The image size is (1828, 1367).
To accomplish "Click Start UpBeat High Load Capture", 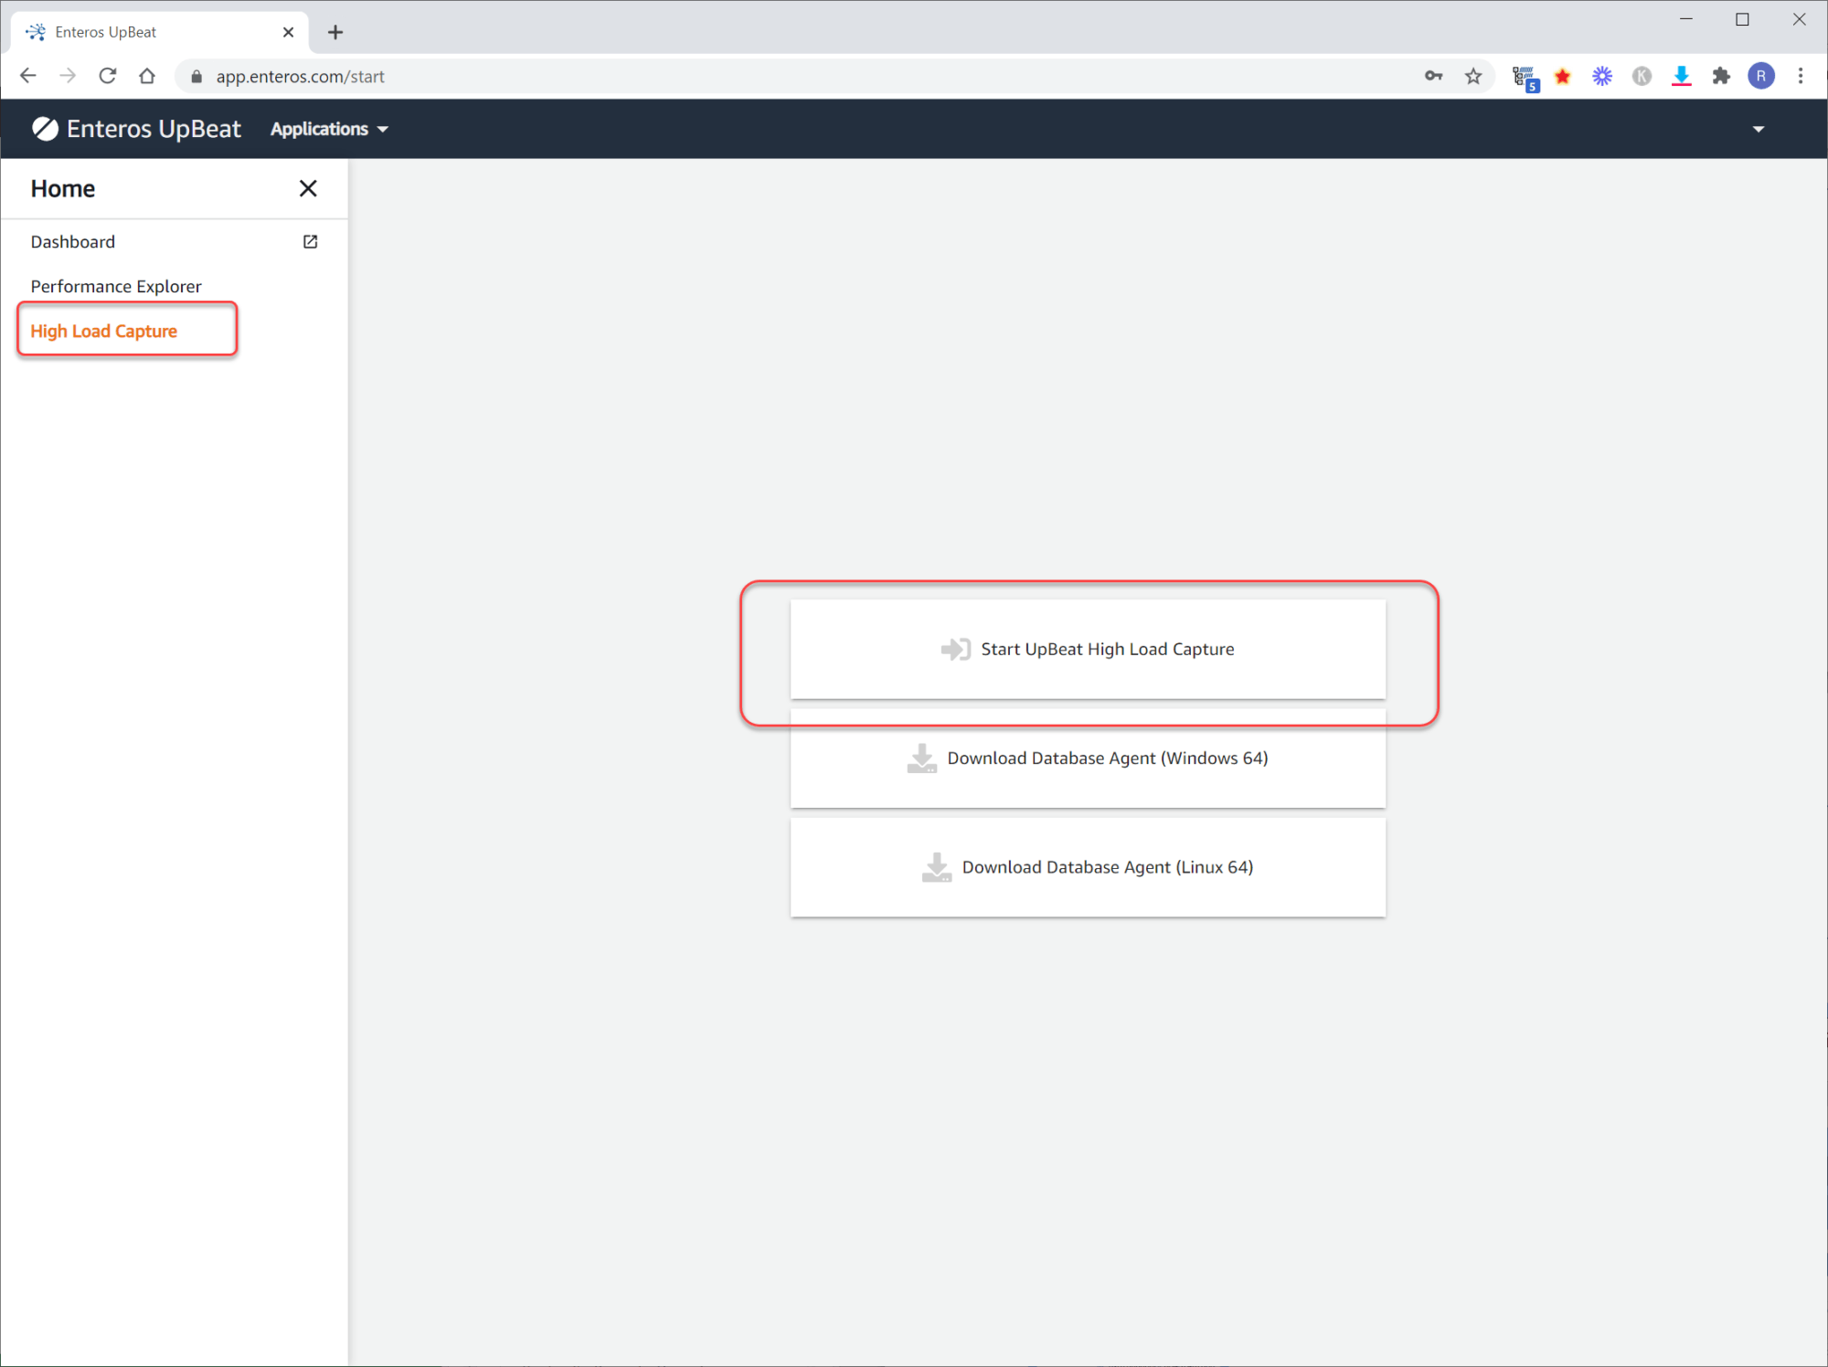I will pos(1088,649).
